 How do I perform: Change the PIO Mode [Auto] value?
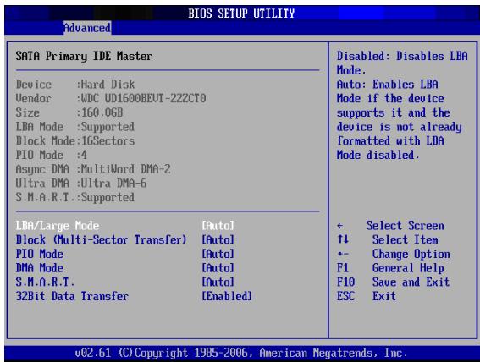[218, 254]
